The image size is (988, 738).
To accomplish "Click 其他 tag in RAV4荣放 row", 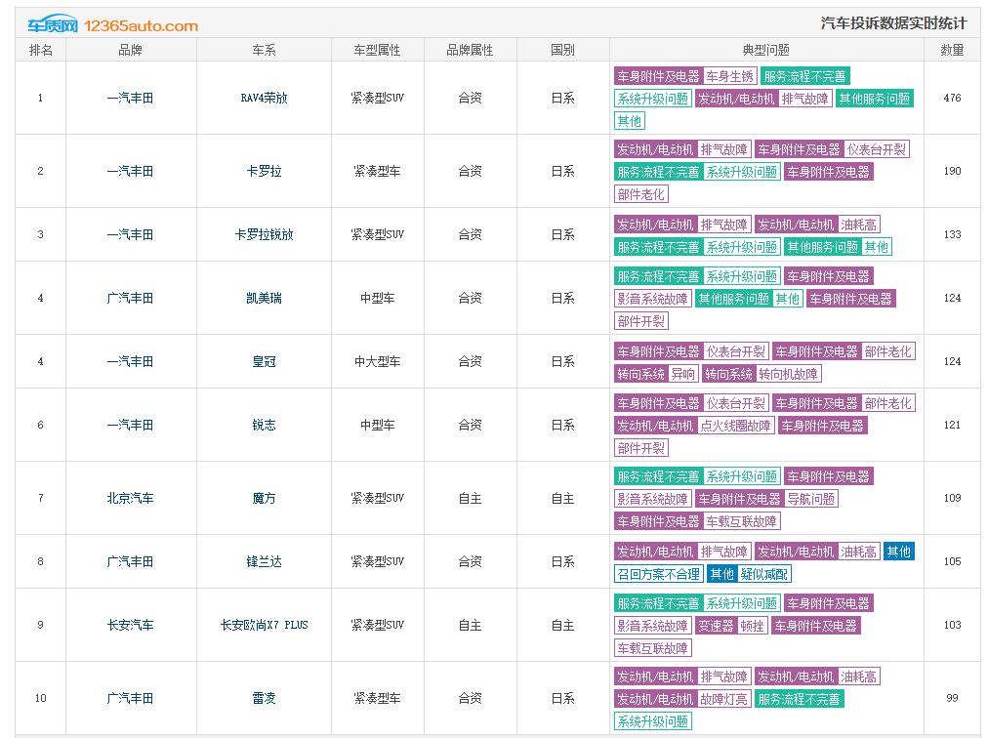I will 630,120.
